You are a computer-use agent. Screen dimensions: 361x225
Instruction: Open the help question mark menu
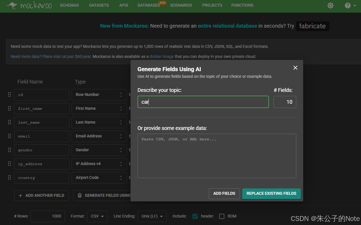(x=350, y=5)
